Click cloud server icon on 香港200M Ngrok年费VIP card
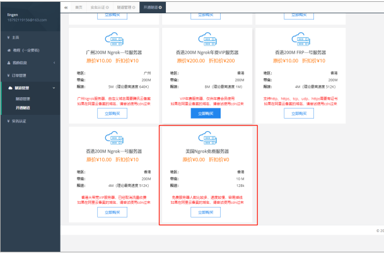This screenshot has width=384, height=253. pos(207,39)
